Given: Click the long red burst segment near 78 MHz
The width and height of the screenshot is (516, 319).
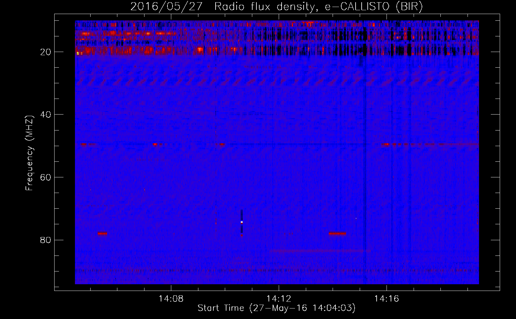Looking at the screenshot, I should pos(337,234).
